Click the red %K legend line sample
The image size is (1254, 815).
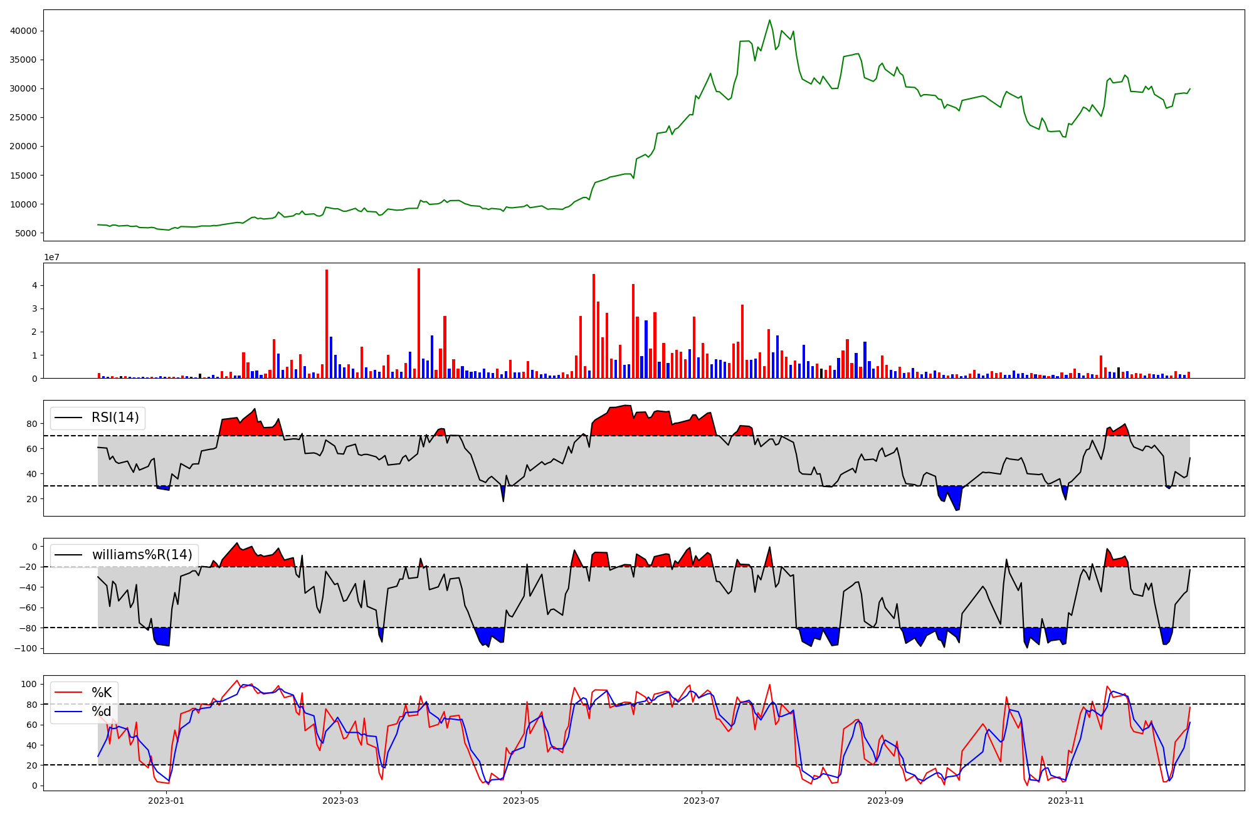click(69, 693)
